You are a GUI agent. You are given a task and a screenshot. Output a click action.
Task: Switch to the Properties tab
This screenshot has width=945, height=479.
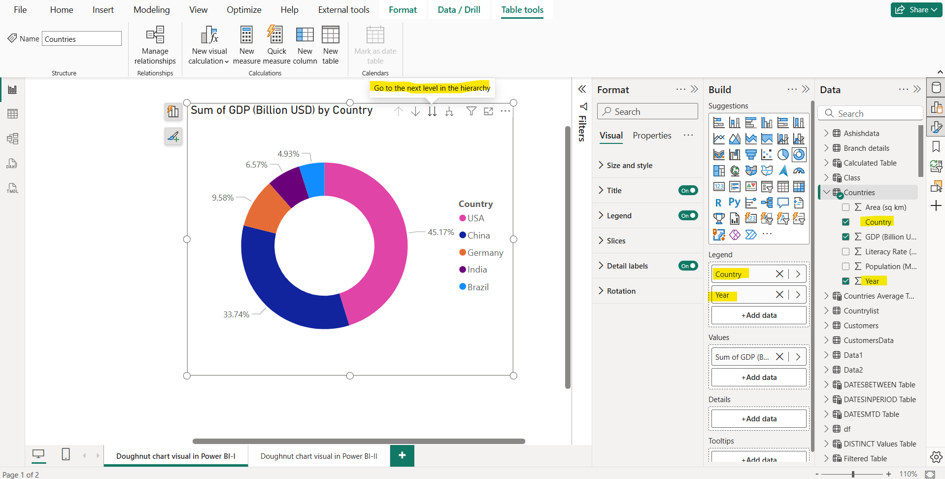[652, 136]
